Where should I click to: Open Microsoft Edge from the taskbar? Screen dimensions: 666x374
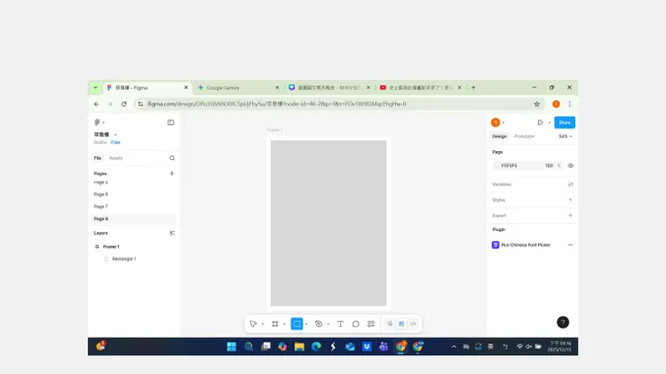click(316, 346)
